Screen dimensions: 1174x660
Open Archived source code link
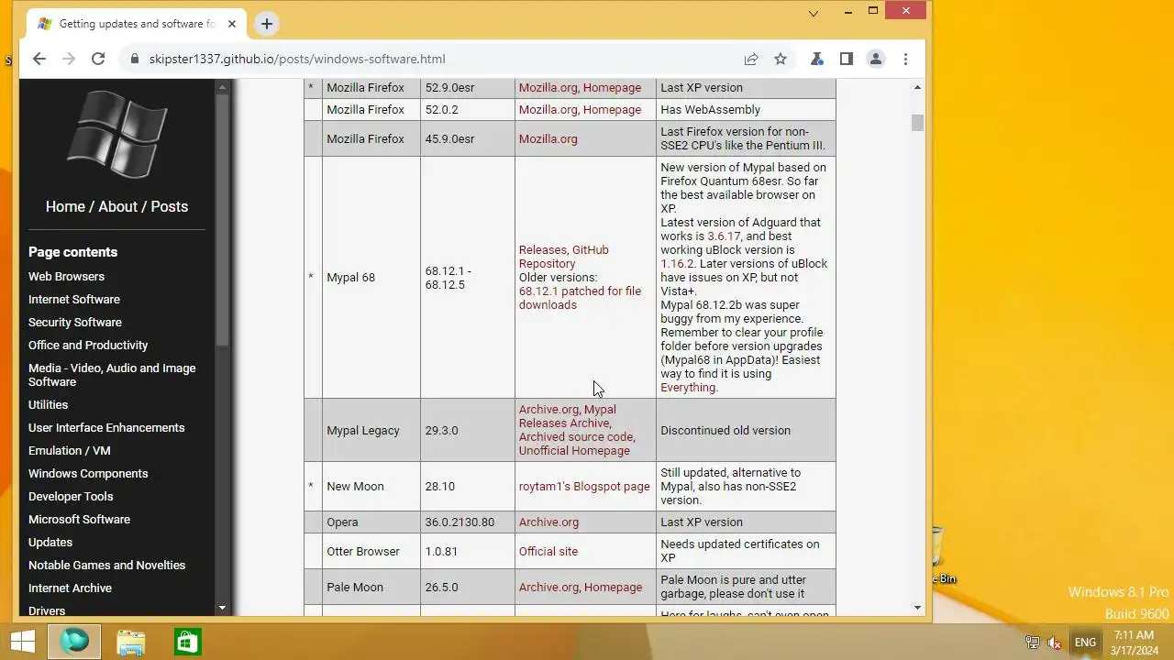click(x=576, y=437)
